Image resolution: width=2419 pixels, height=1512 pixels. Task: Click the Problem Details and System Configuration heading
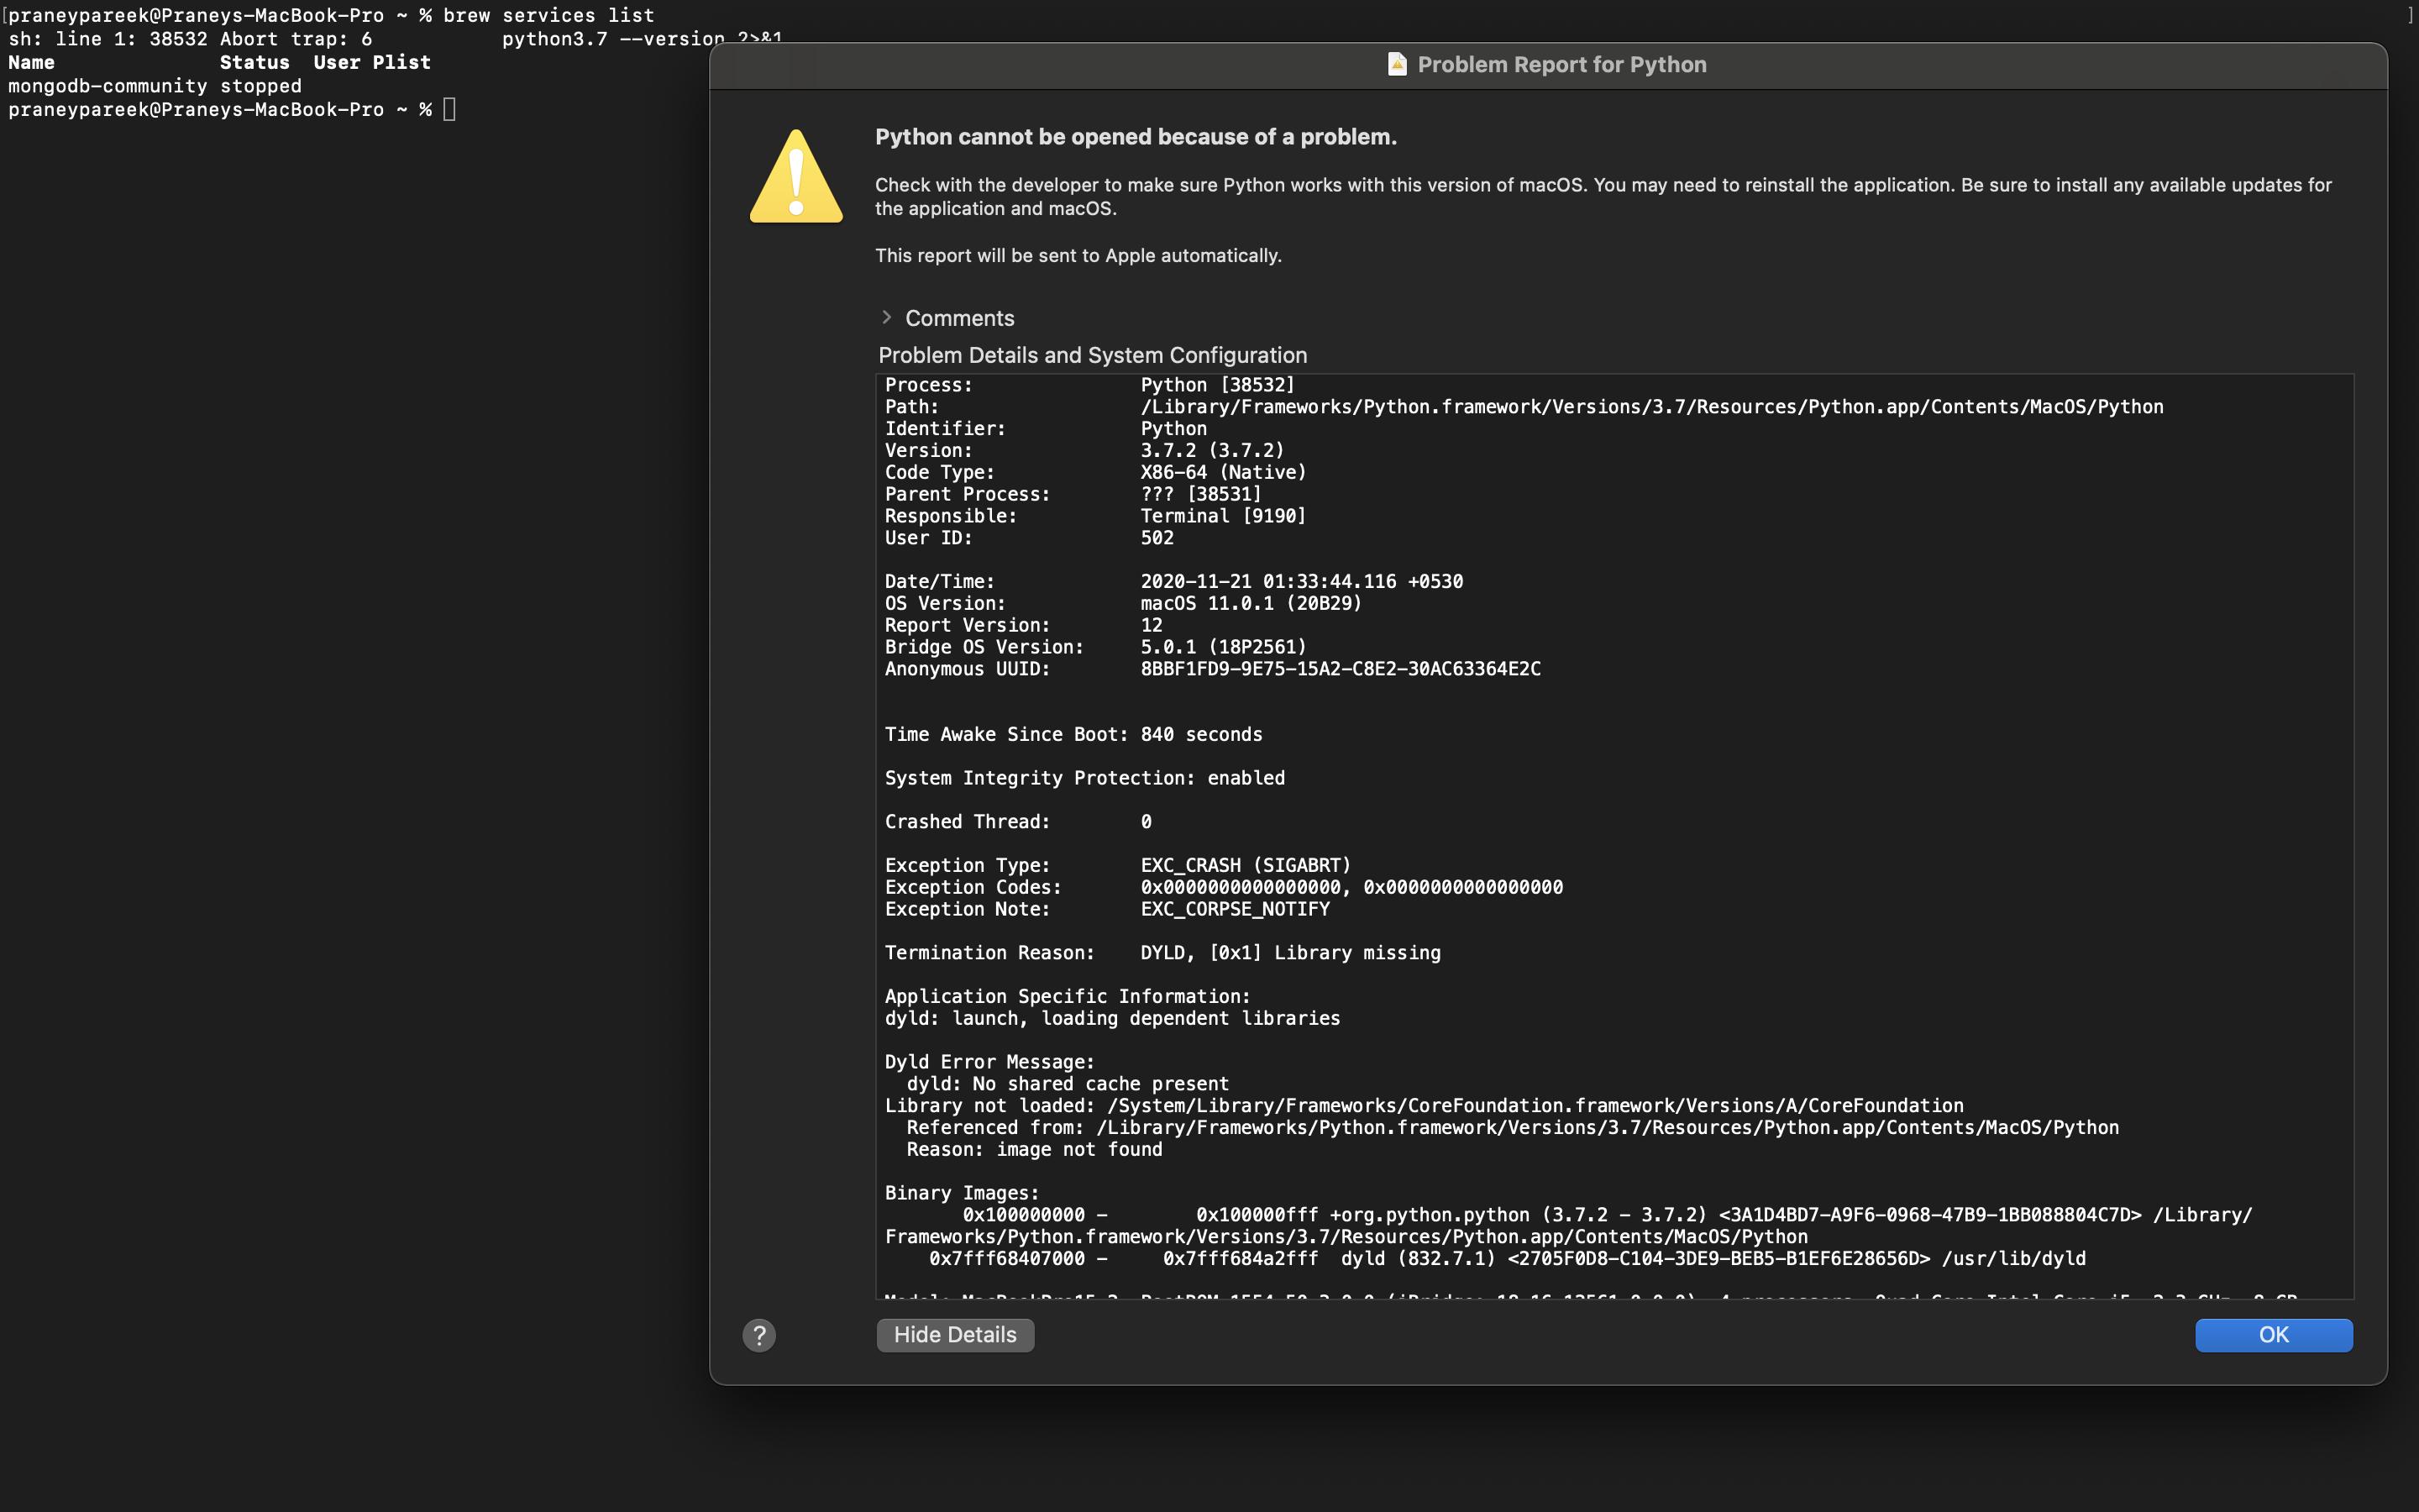1093,355
